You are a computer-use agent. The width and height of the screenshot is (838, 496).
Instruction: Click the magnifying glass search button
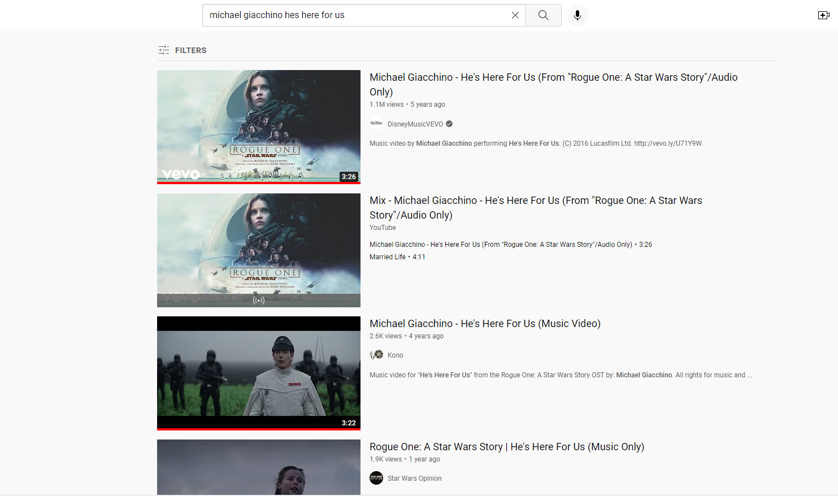click(x=543, y=15)
